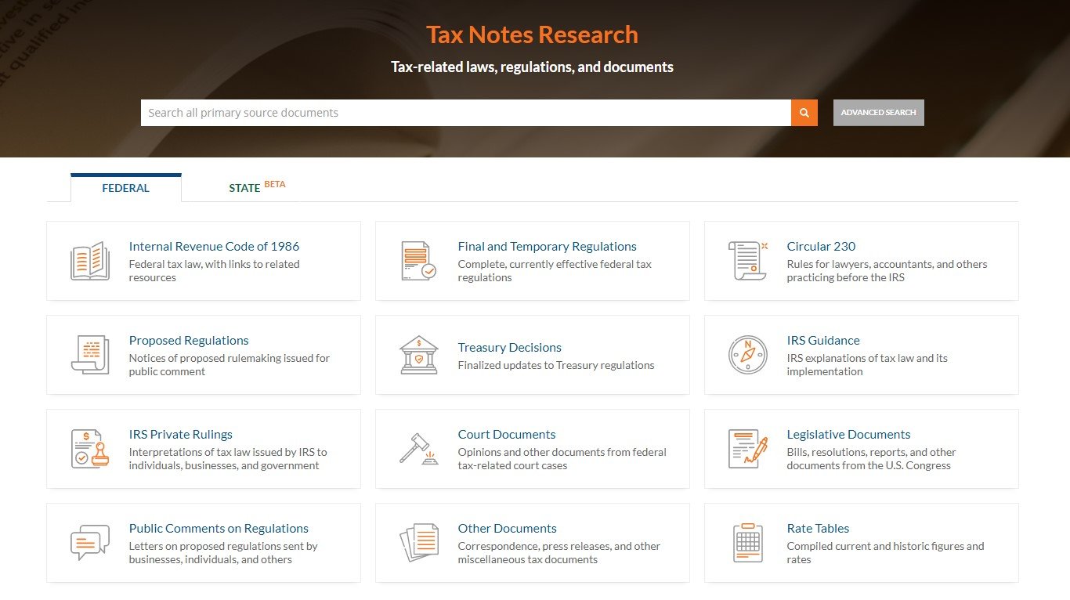Click the IRS Guidance compass icon
Image resolution: width=1070 pixels, height=600 pixels.
747,355
